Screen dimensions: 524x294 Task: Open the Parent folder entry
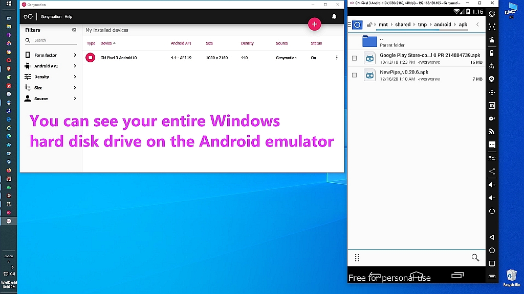point(417,41)
